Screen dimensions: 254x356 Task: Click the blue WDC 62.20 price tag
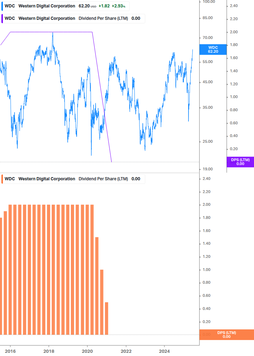213,50
